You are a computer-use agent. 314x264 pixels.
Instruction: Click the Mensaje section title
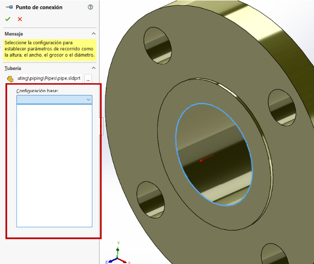pyautogui.click(x=14, y=34)
